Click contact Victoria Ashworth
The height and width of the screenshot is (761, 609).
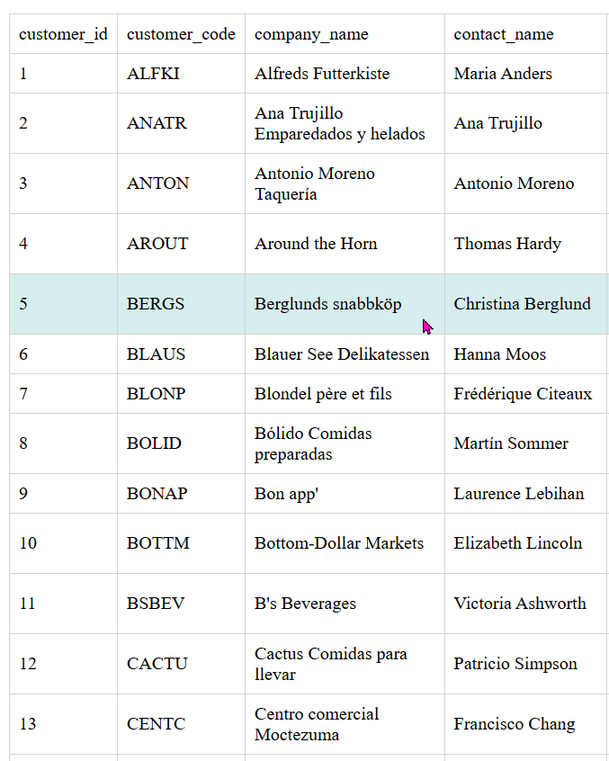tap(519, 604)
